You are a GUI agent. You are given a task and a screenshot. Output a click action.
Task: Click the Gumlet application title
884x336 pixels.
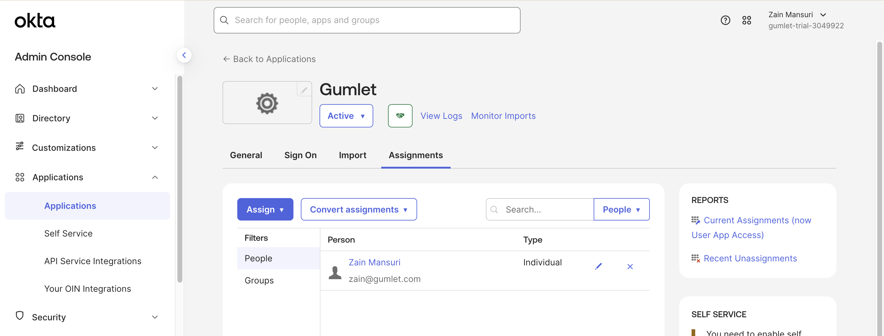[x=348, y=89]
